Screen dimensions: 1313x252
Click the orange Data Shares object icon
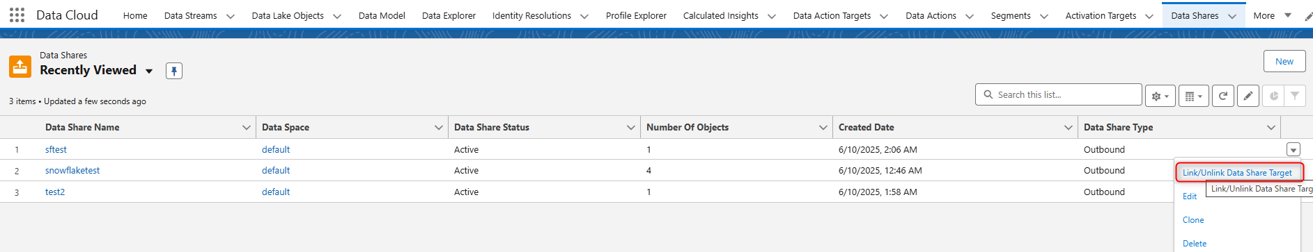click(x=20, y=67)
